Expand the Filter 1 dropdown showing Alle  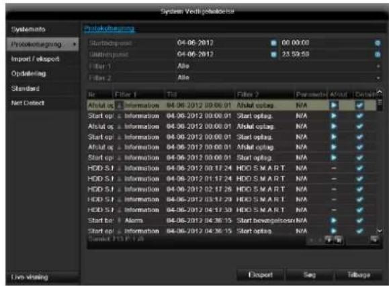tap(378, 66)
